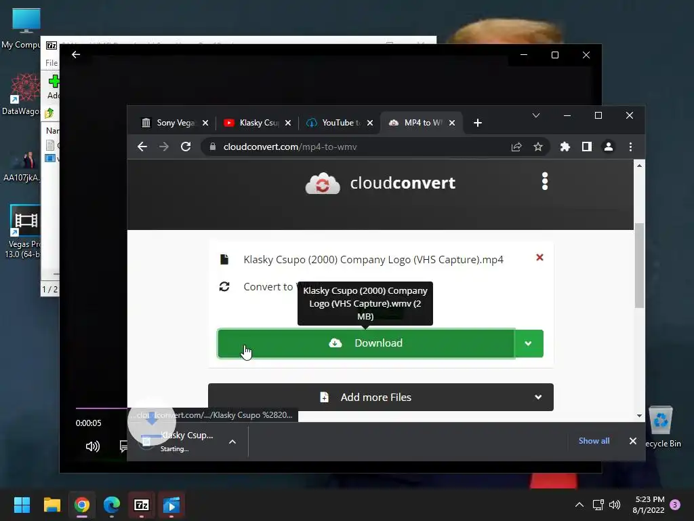Bookmark this page with the star icon
694x521 pixels.
coord(538,147)
